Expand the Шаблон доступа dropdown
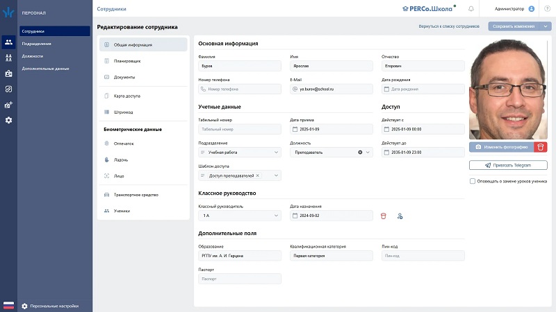This screenshot has width=556, height=312. (276, 175)
